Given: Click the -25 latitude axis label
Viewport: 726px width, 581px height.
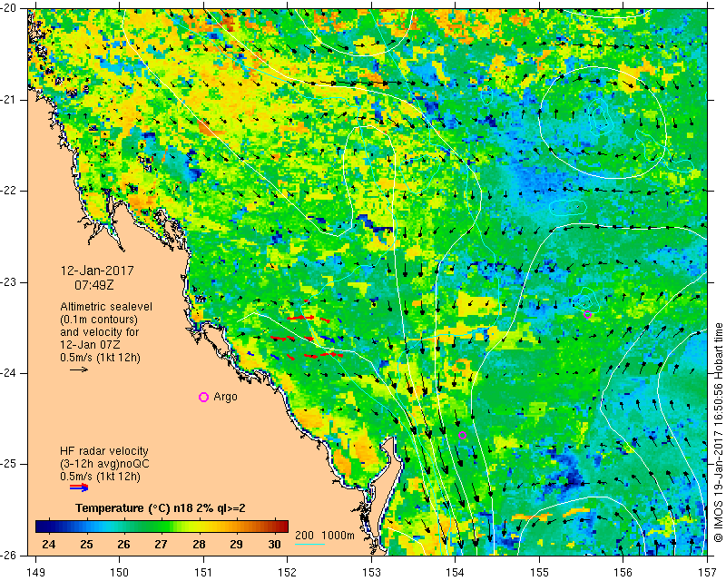Looking at the screenshot, I should point(10,464).
